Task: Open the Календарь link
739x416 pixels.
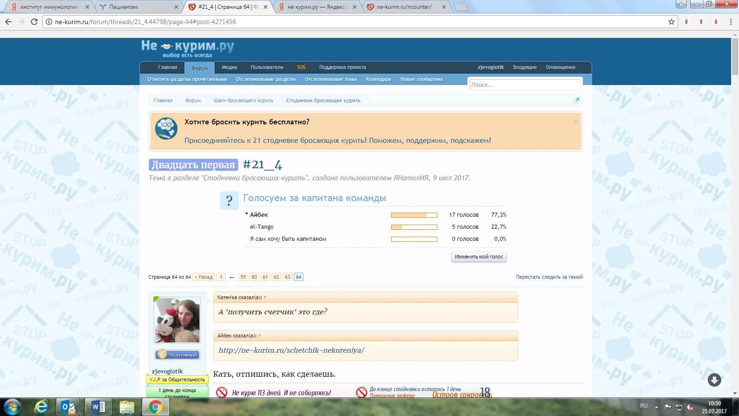Action: click(x=378, y=80)
